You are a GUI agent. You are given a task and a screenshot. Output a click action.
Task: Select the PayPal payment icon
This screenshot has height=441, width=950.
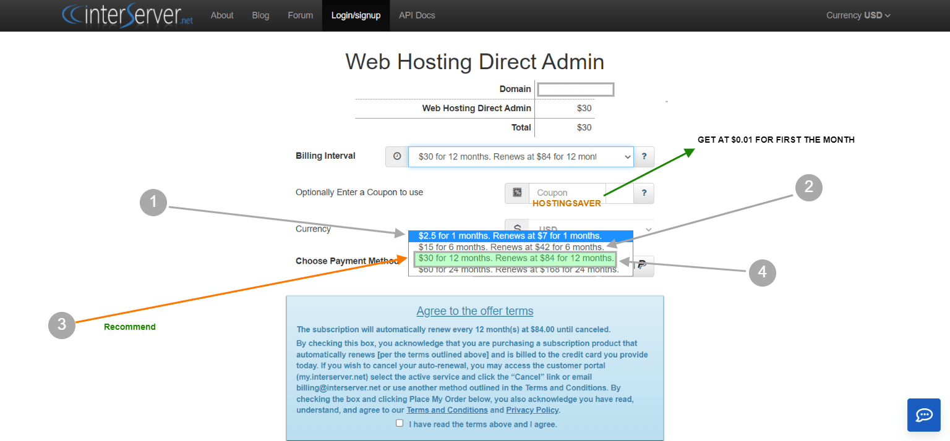click(x=643, y=265)
